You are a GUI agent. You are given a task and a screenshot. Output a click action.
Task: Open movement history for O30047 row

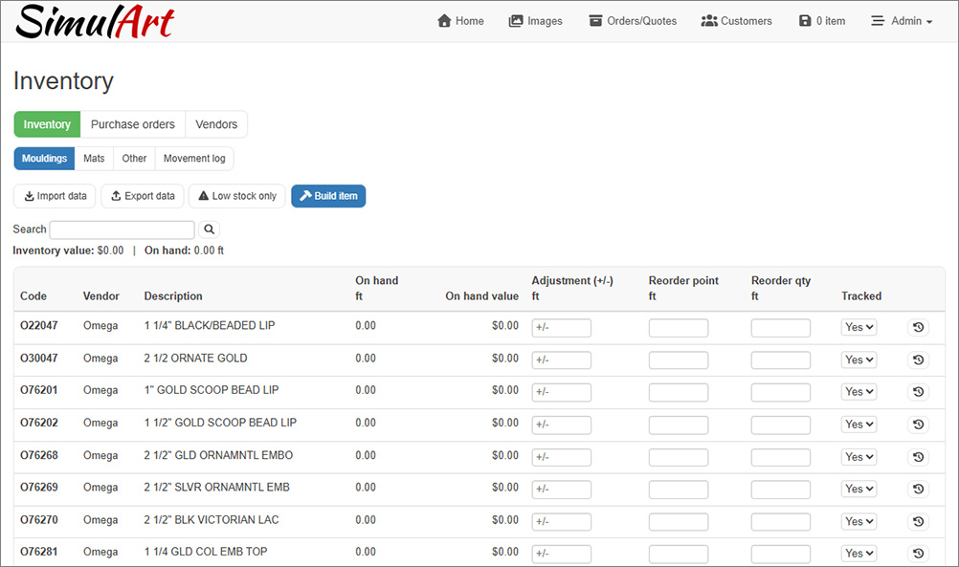(918, 360)
